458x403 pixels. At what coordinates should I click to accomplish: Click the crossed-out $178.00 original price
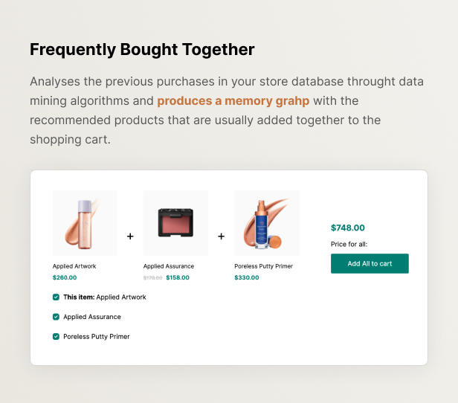pyautogui.click(x=152, y=278)
